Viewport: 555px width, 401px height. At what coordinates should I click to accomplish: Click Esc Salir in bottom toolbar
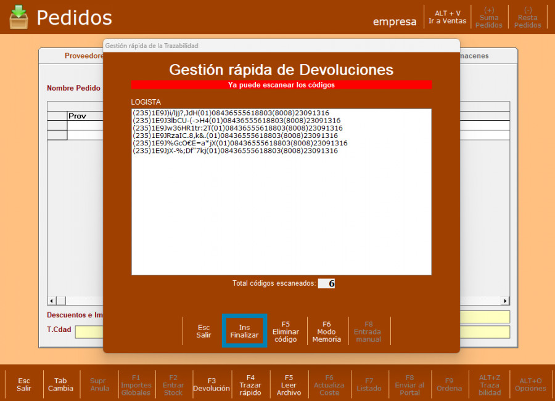(x=24, y=384)
